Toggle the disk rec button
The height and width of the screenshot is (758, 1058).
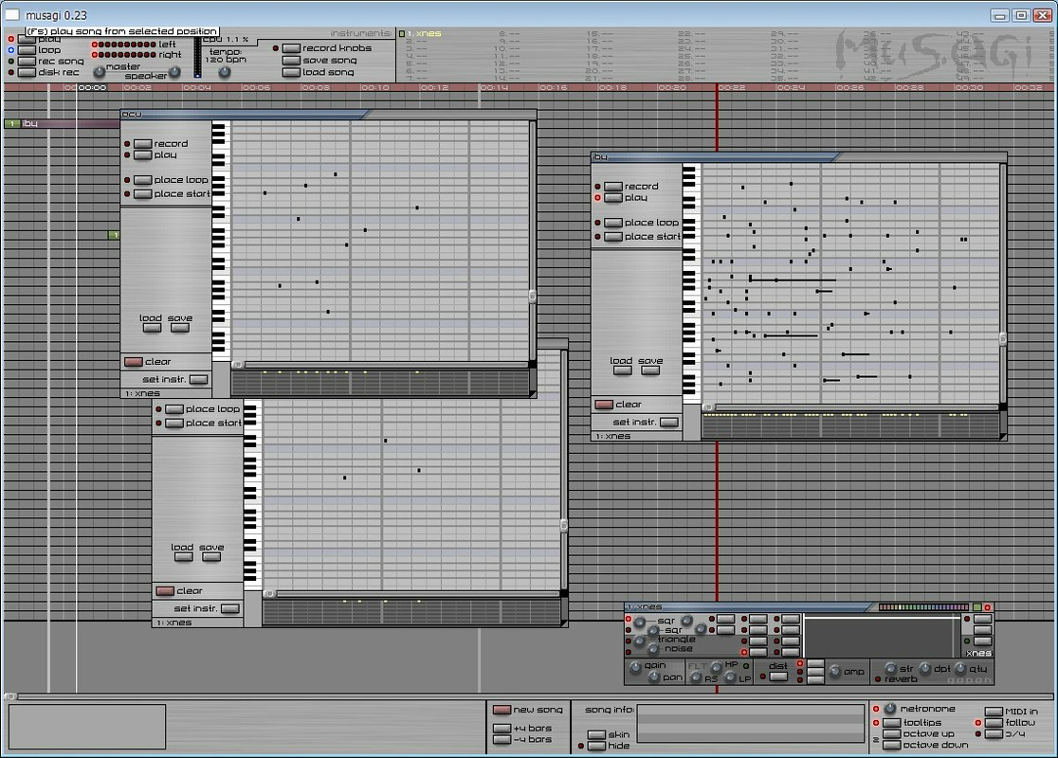coord(27,73)
